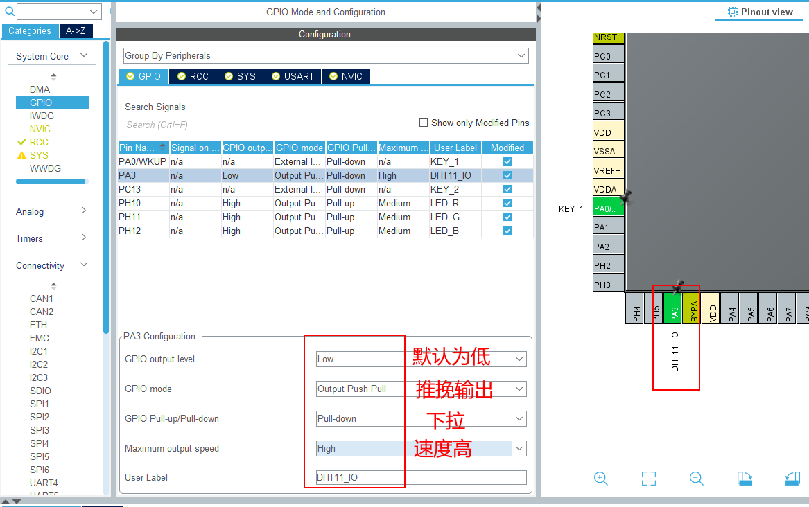The image size is (809, 507).
Task: Open the Pinout view tab
Action: tap(760, 12)
